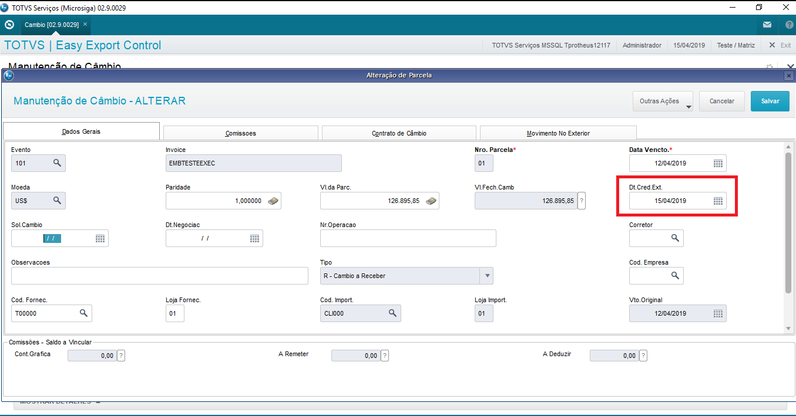
Task: Click help mark beside A Remeter value
Action: tap(385, 355)
